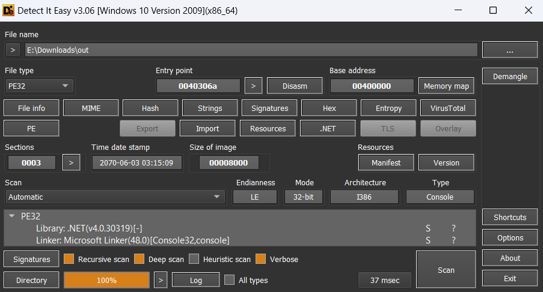Enable the Heuristic scan checkbox
543x292 pixels.
tap(194, 260)
